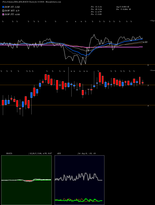Select the 'DOW MT: 4.9' legend label

[x=11, y=11]
